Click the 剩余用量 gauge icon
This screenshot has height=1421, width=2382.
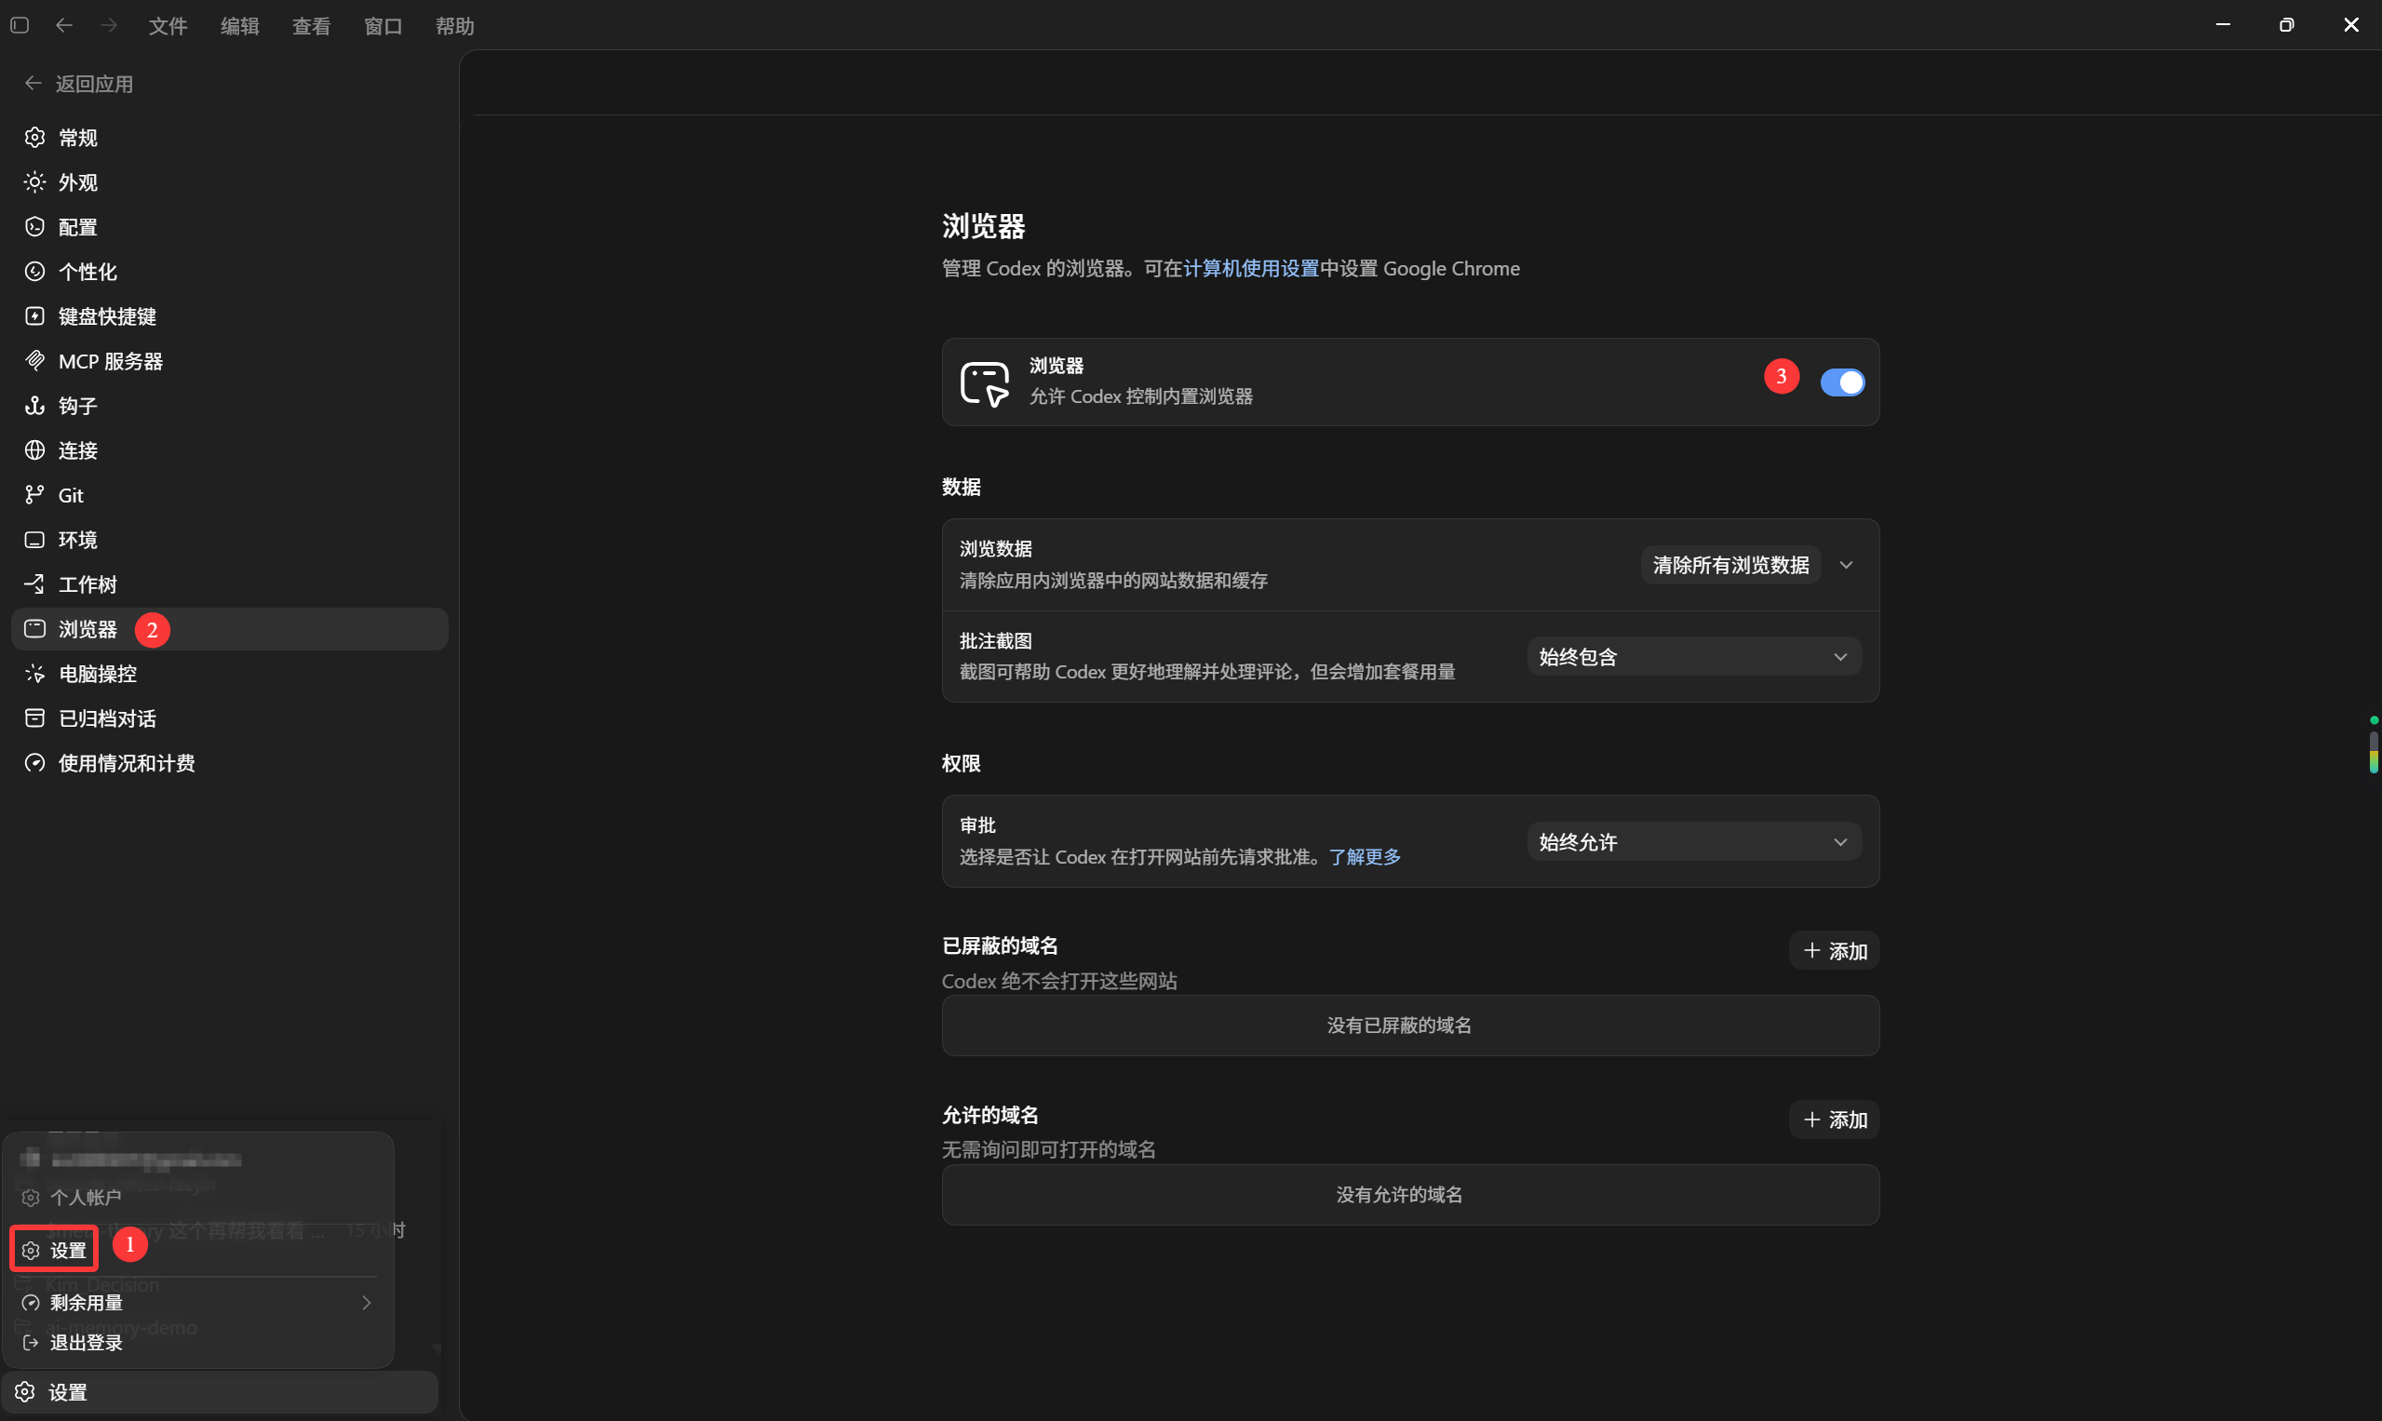click(31, 1303)
